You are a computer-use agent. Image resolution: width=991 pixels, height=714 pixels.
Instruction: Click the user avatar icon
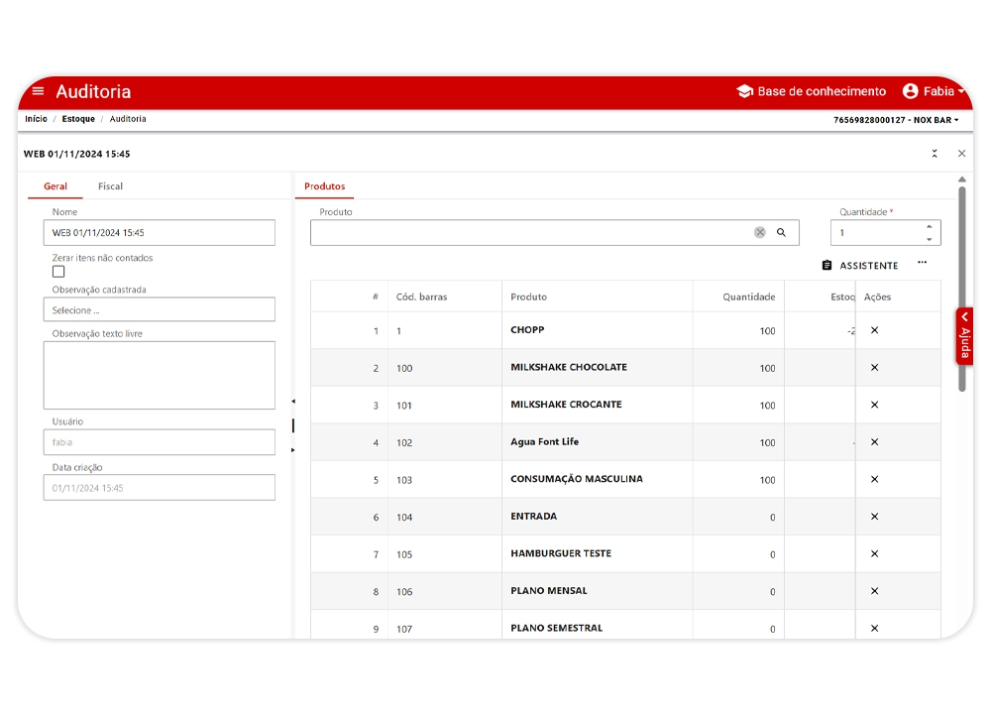point(910,91)
